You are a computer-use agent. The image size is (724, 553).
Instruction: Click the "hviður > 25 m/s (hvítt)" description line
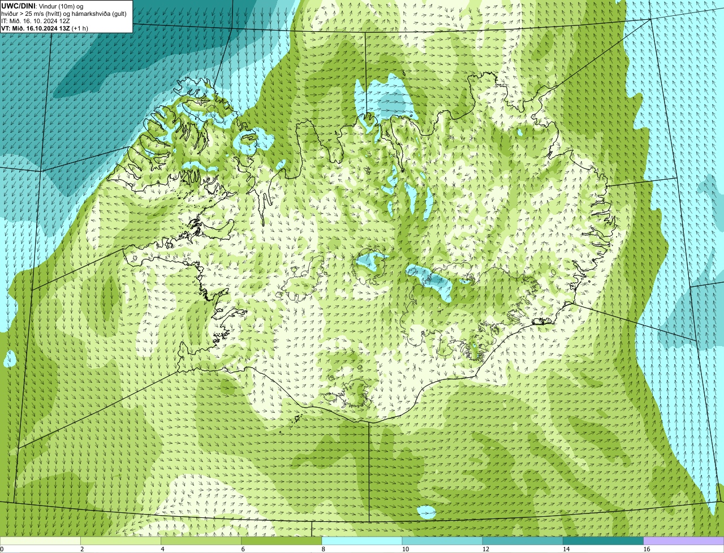click(64, 14)
